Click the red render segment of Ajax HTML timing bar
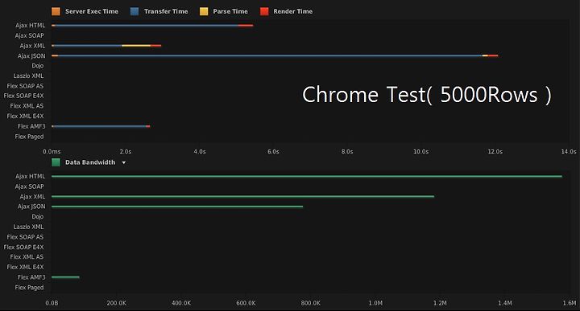Screen dimensions: 580x311 [246, 26]
